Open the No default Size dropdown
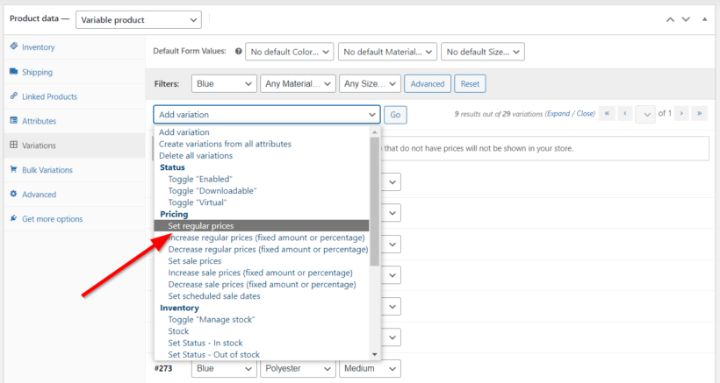The height and width of the screenshot is (383, 720). click(483, 52)
